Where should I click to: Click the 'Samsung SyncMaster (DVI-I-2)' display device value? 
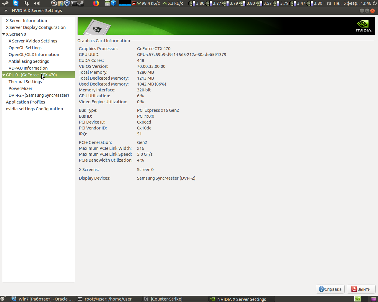click(x=166, y=178)
